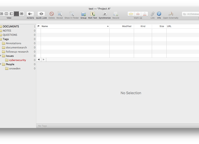The image size is (199, 144).
Task: Click the DOCUMENTS item count 1
Action: tap(35, 26)
